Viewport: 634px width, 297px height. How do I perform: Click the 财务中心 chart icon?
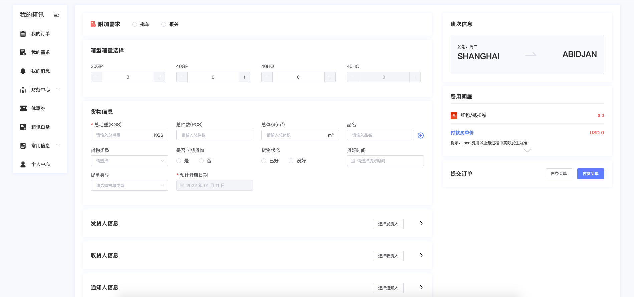(23, 90)
